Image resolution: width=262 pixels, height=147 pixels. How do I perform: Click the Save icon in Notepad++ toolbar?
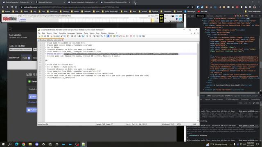click(x=45, y=36)
